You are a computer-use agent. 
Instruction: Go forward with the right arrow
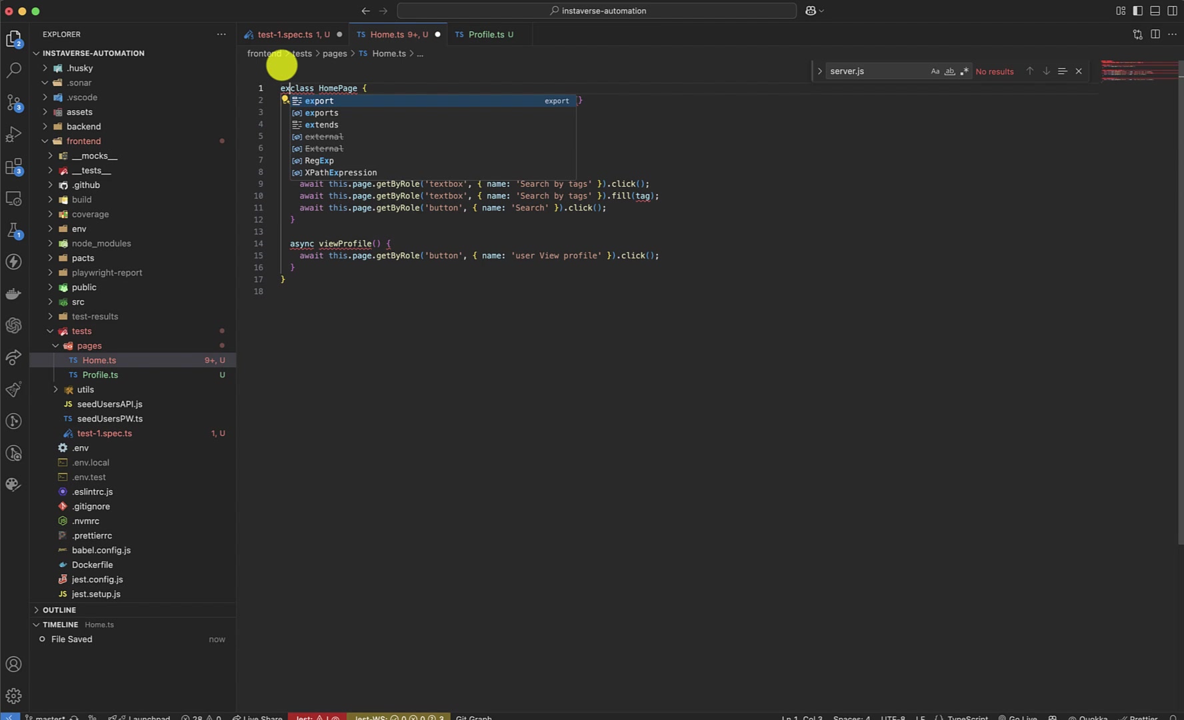click(383, 11)
